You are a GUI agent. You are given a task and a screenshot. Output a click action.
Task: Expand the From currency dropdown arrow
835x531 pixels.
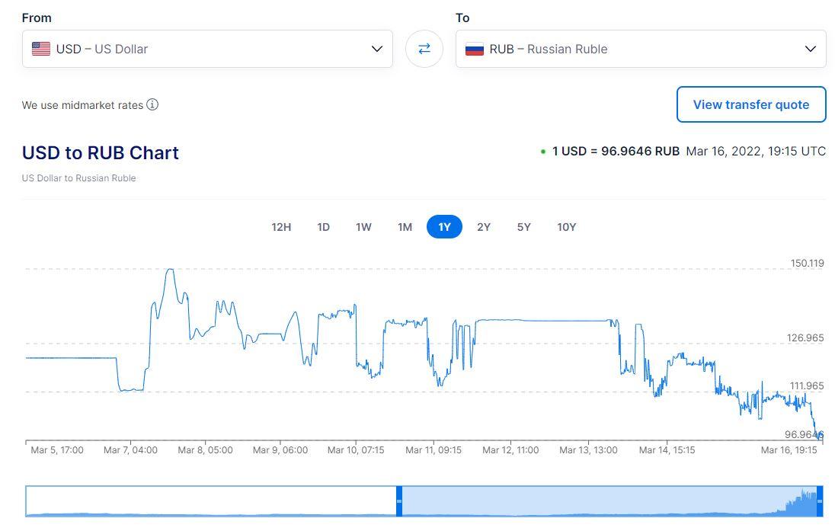click(376, 49)
